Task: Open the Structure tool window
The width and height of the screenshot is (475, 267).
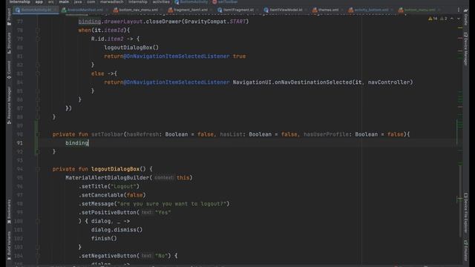Action: [x=9, y=43]
